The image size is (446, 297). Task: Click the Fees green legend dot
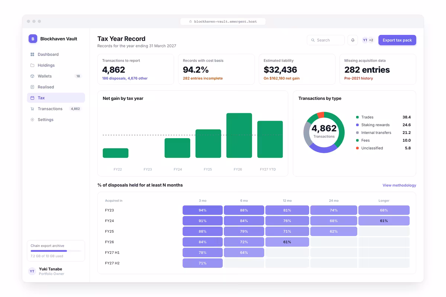click(x=358, y=140)
